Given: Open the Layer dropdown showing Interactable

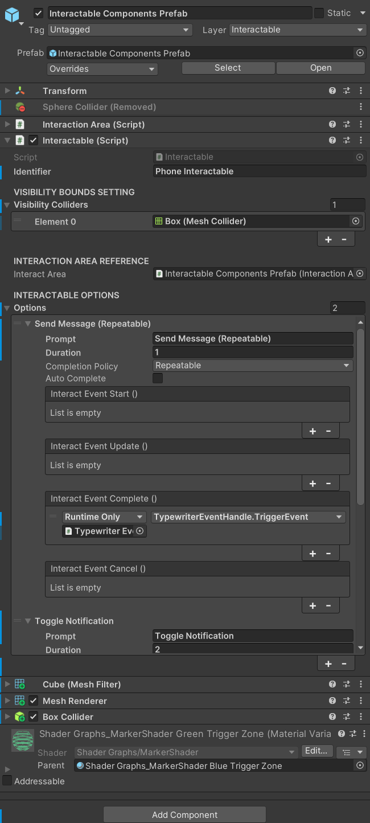Looking at the screenshot, I should coord(298,30).
